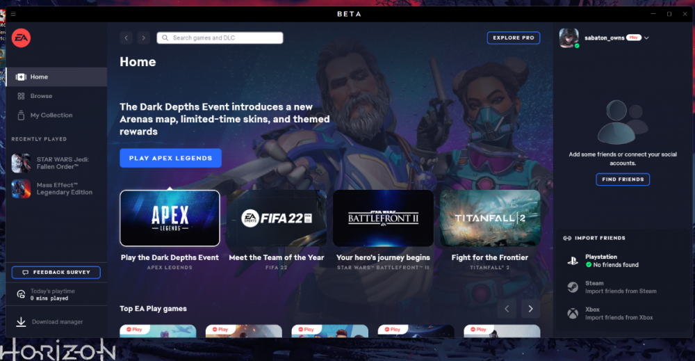
Task: Click PLAY APEX LEGENDS button
Action: point(171,158)
